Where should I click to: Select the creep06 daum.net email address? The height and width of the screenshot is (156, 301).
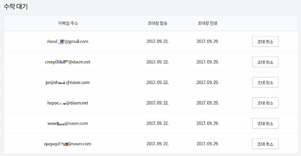click(x=67, y=62)
